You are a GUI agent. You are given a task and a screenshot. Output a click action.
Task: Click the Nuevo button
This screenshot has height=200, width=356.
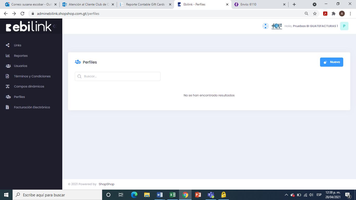[x=332, y=62]
